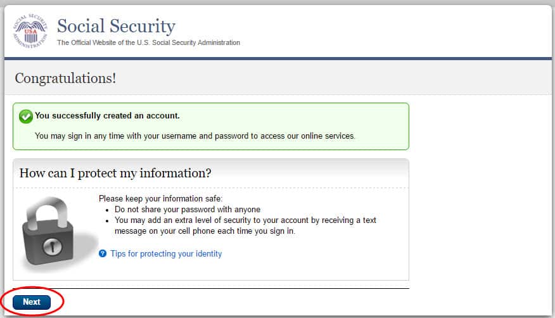555x318 pixels.
Task: Click the extra level of security bullet
Action: click(245, 220)
